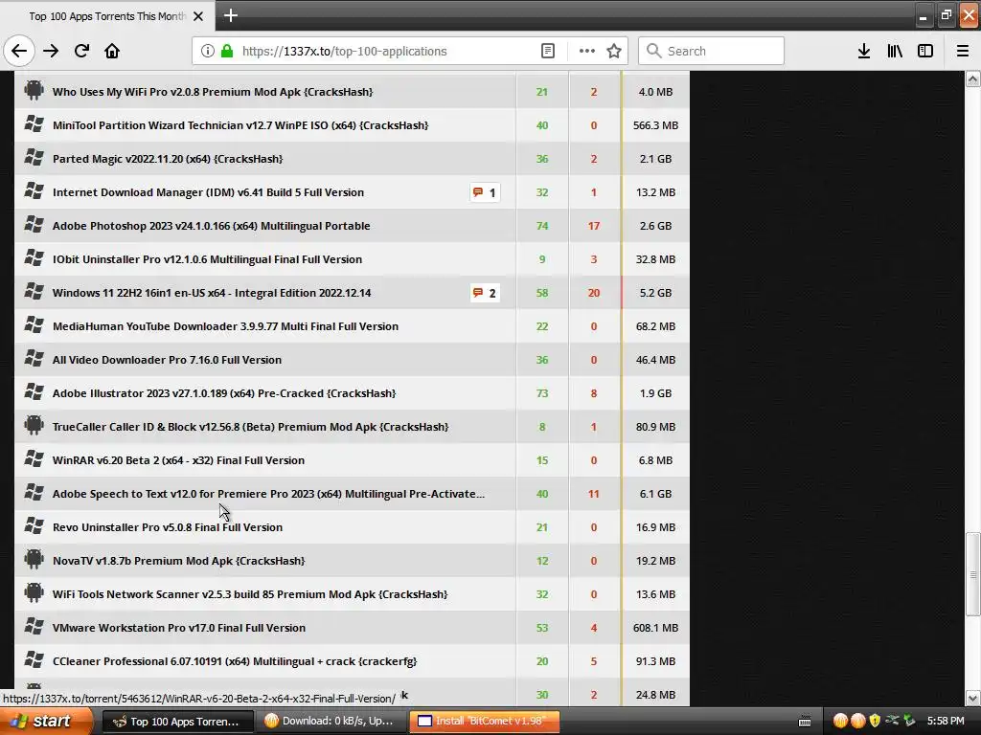Screen dimensions: 981x735
Task: Open Adobe Speech to Text link
Action: [268, 494]
